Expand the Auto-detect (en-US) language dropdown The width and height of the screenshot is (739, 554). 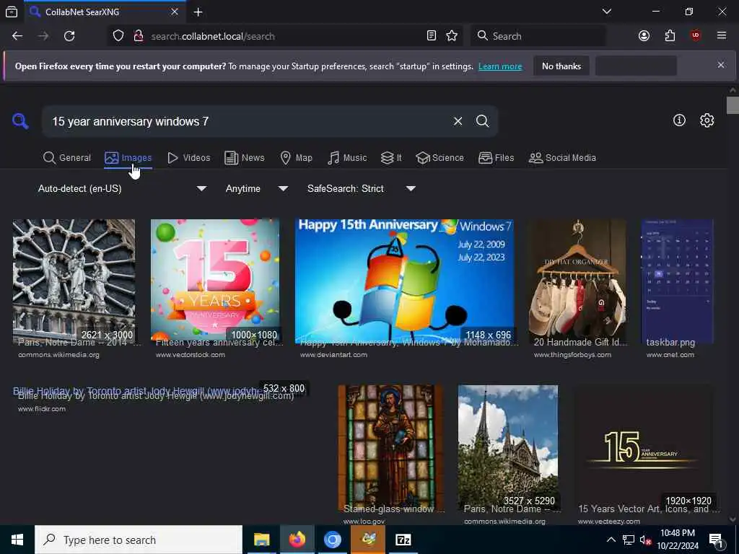pyautogui.click(x=122, y=188)
